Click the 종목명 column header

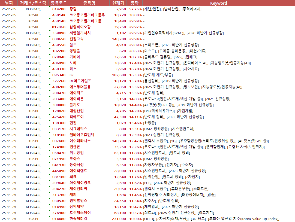tap(89, 3)
